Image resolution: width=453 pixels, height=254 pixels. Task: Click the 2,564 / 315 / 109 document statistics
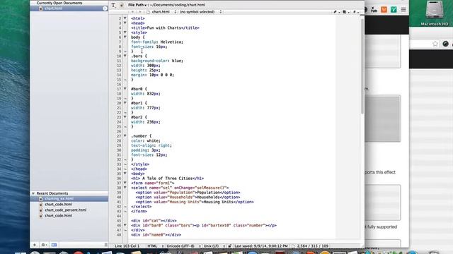pos(312,246)
